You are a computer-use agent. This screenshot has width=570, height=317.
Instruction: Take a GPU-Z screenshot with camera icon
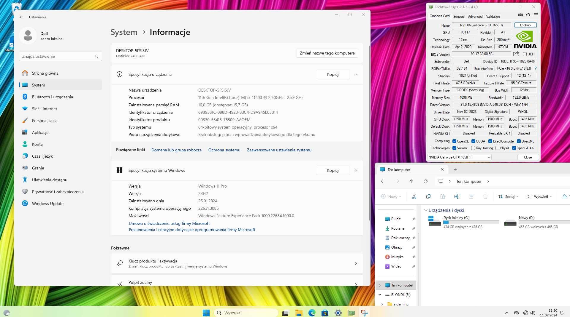(520, 15)
